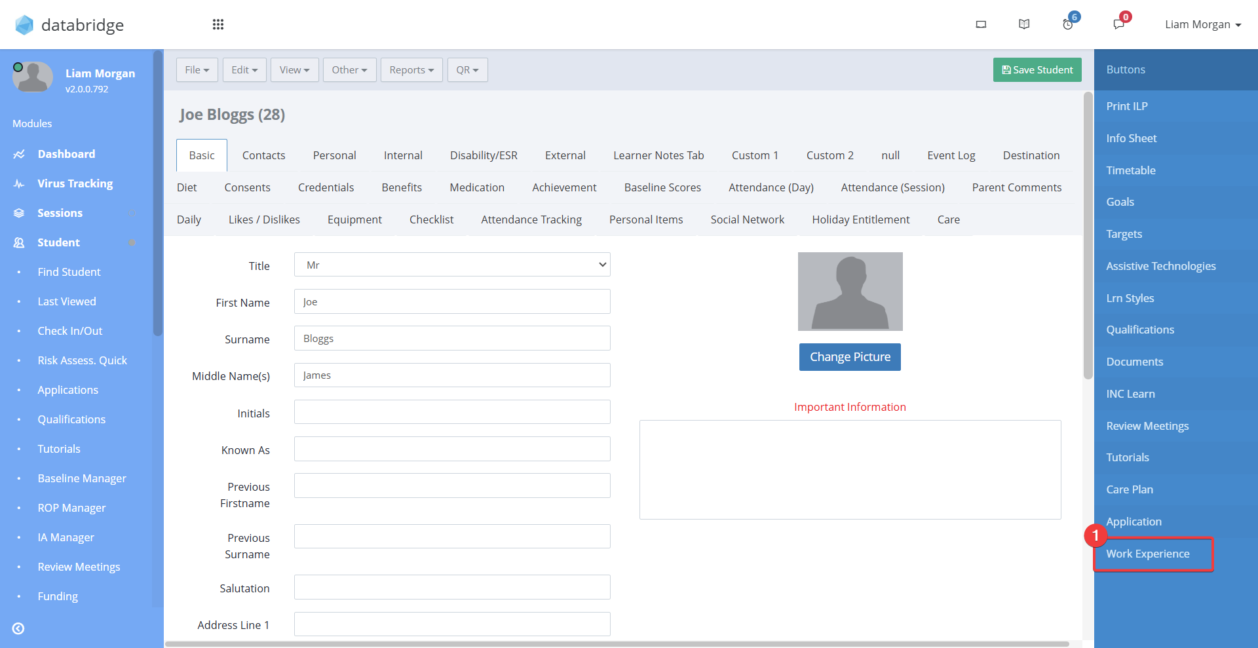Open Check In/Out in sidebar
The image size is (1258, 648).
point(70,331)
